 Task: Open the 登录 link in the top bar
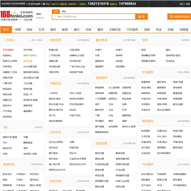(188, 4)
